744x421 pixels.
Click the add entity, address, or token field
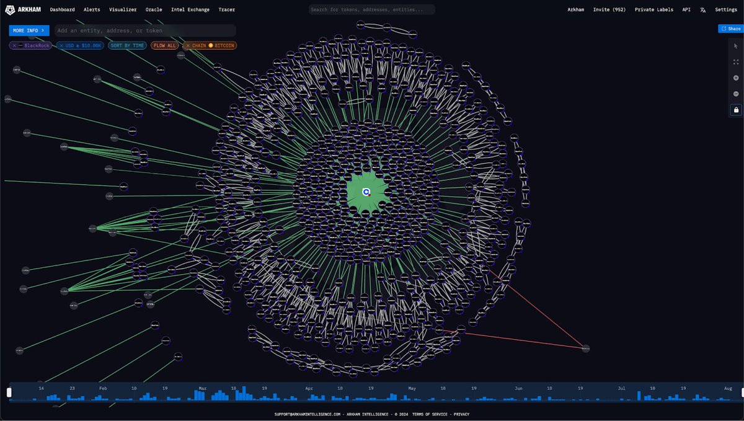click(x=144, y=30)
